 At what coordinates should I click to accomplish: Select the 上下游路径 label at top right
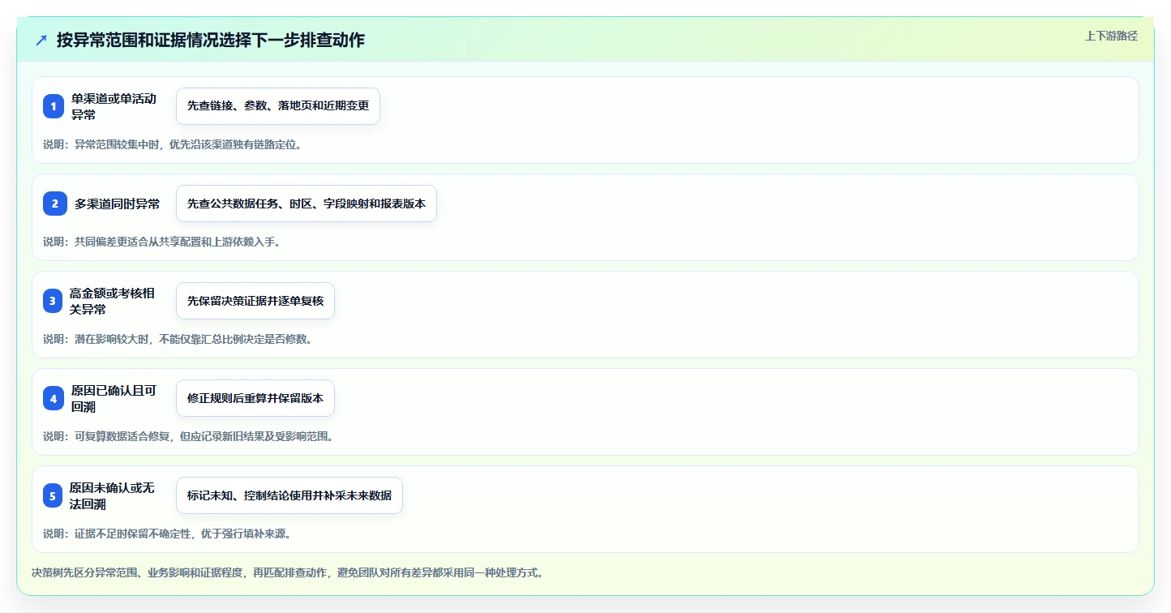point(1111,36)
